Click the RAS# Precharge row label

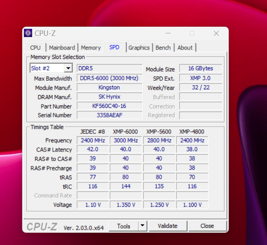click(x=51, y=168)
